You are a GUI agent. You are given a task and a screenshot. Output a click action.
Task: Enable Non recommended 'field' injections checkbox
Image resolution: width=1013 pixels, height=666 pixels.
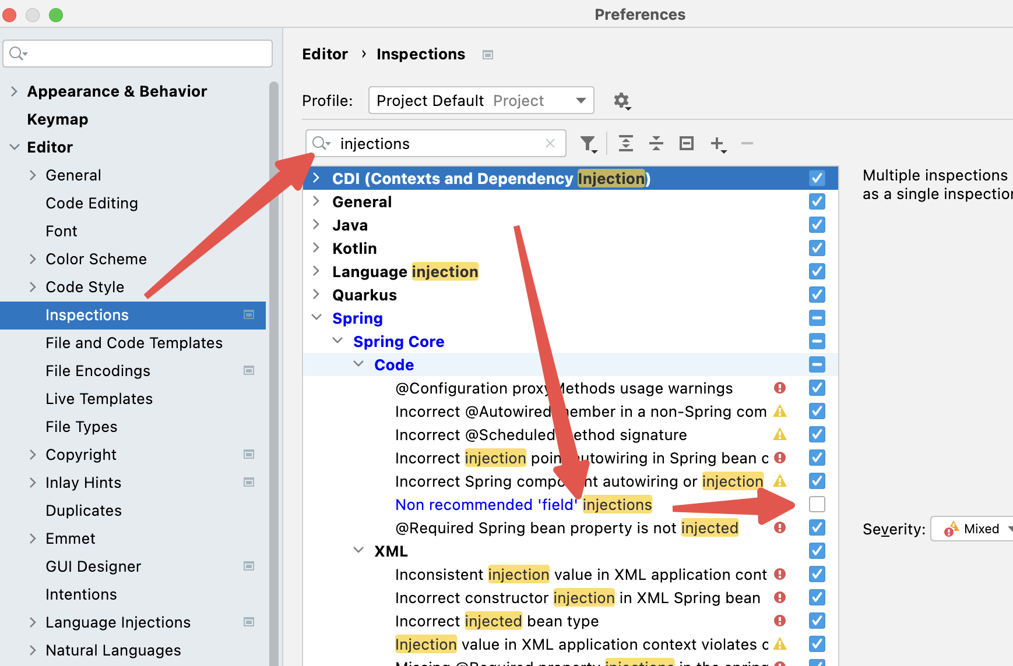coord(817,504)
